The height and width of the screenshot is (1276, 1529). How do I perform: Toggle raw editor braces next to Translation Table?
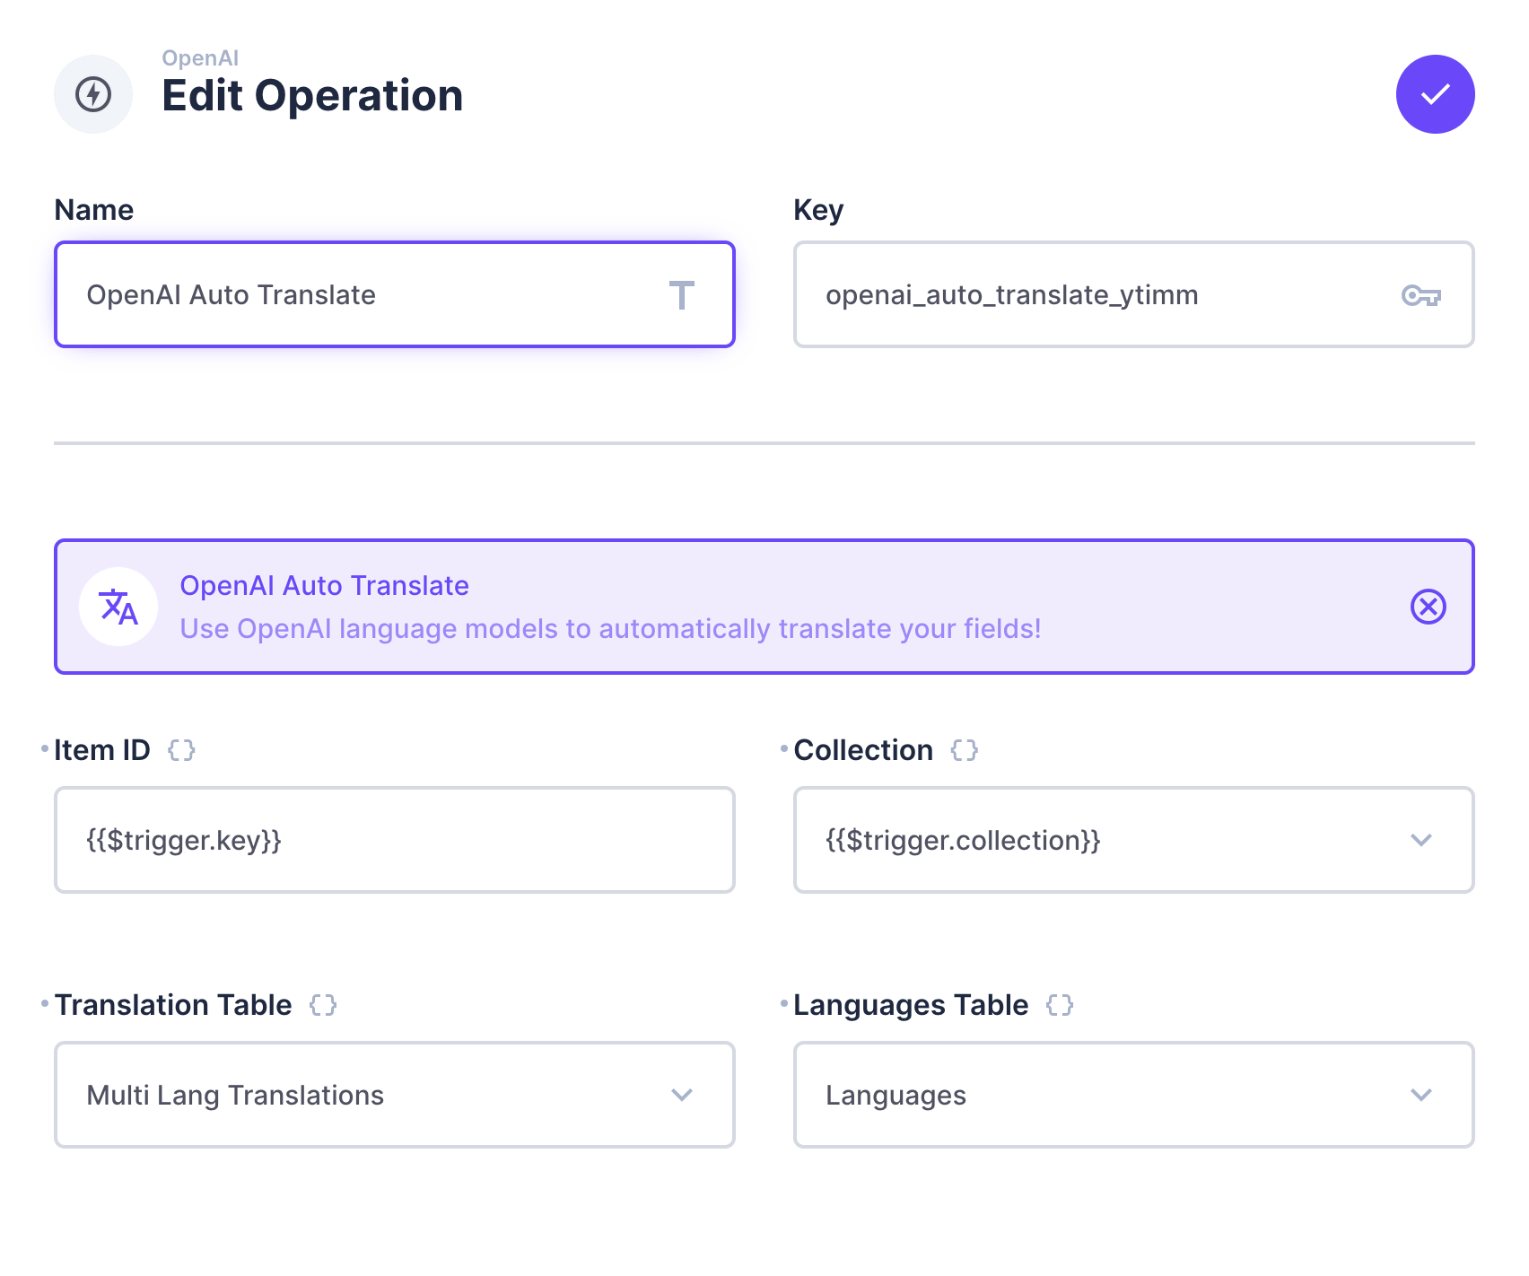(x=323, y=1005)
